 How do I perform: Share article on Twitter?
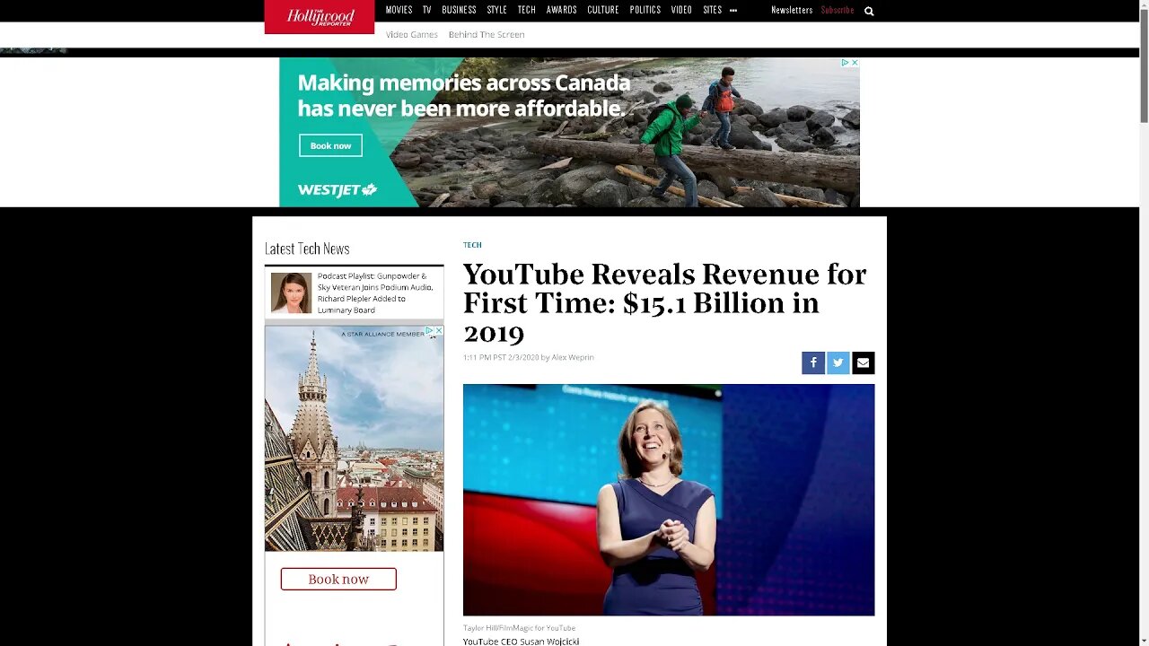[x=838, y=362]
